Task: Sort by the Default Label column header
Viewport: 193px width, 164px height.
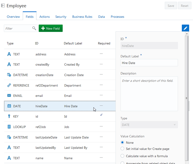Action: point(73,43)
